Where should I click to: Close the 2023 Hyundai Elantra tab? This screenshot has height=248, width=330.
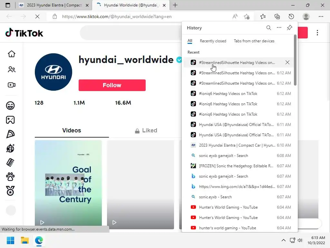point(87,5)
